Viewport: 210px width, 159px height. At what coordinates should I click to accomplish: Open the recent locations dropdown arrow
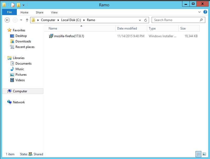coord(21,20)
